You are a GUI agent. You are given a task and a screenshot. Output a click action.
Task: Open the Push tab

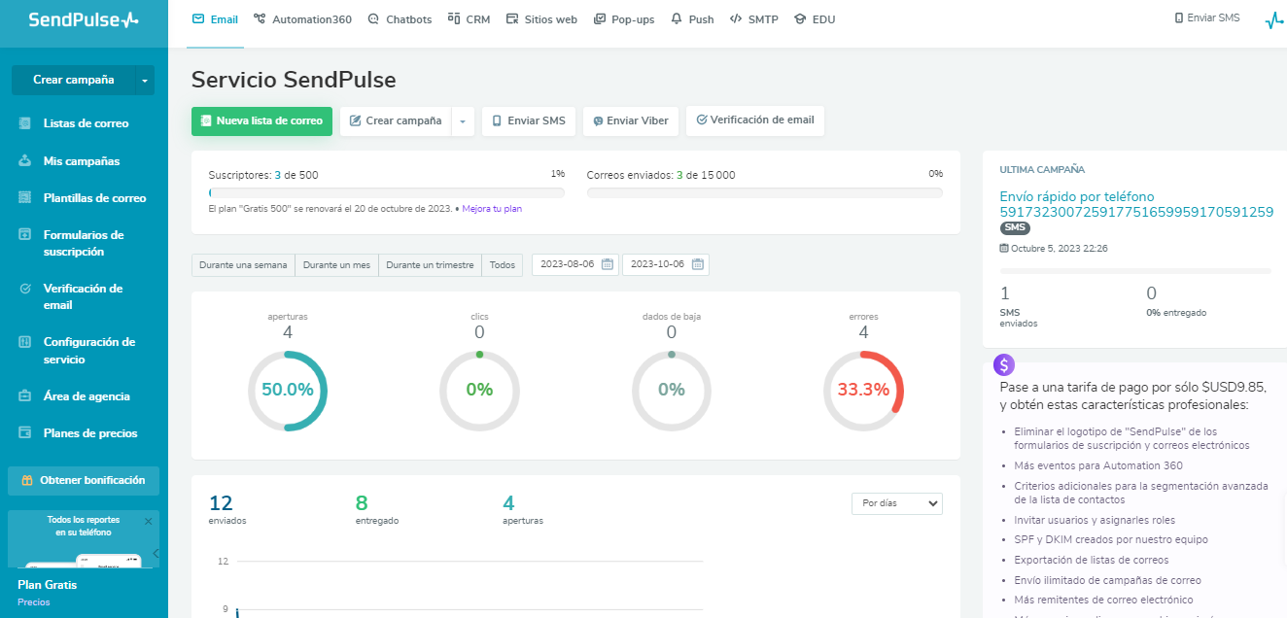692,18
